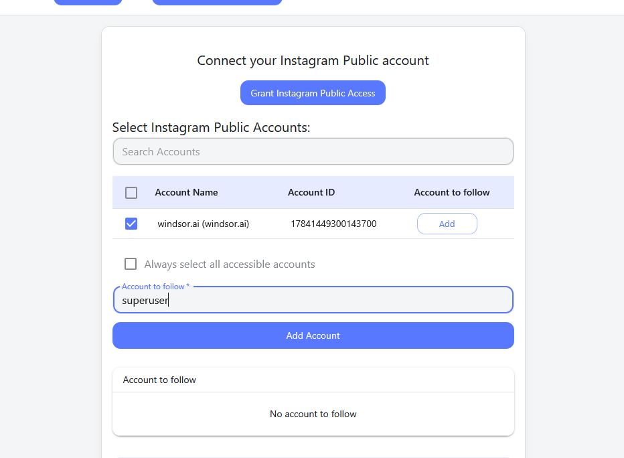Check the select-all checkbox in the table header
The image size is (624, 458).
[x=131, y=192]
